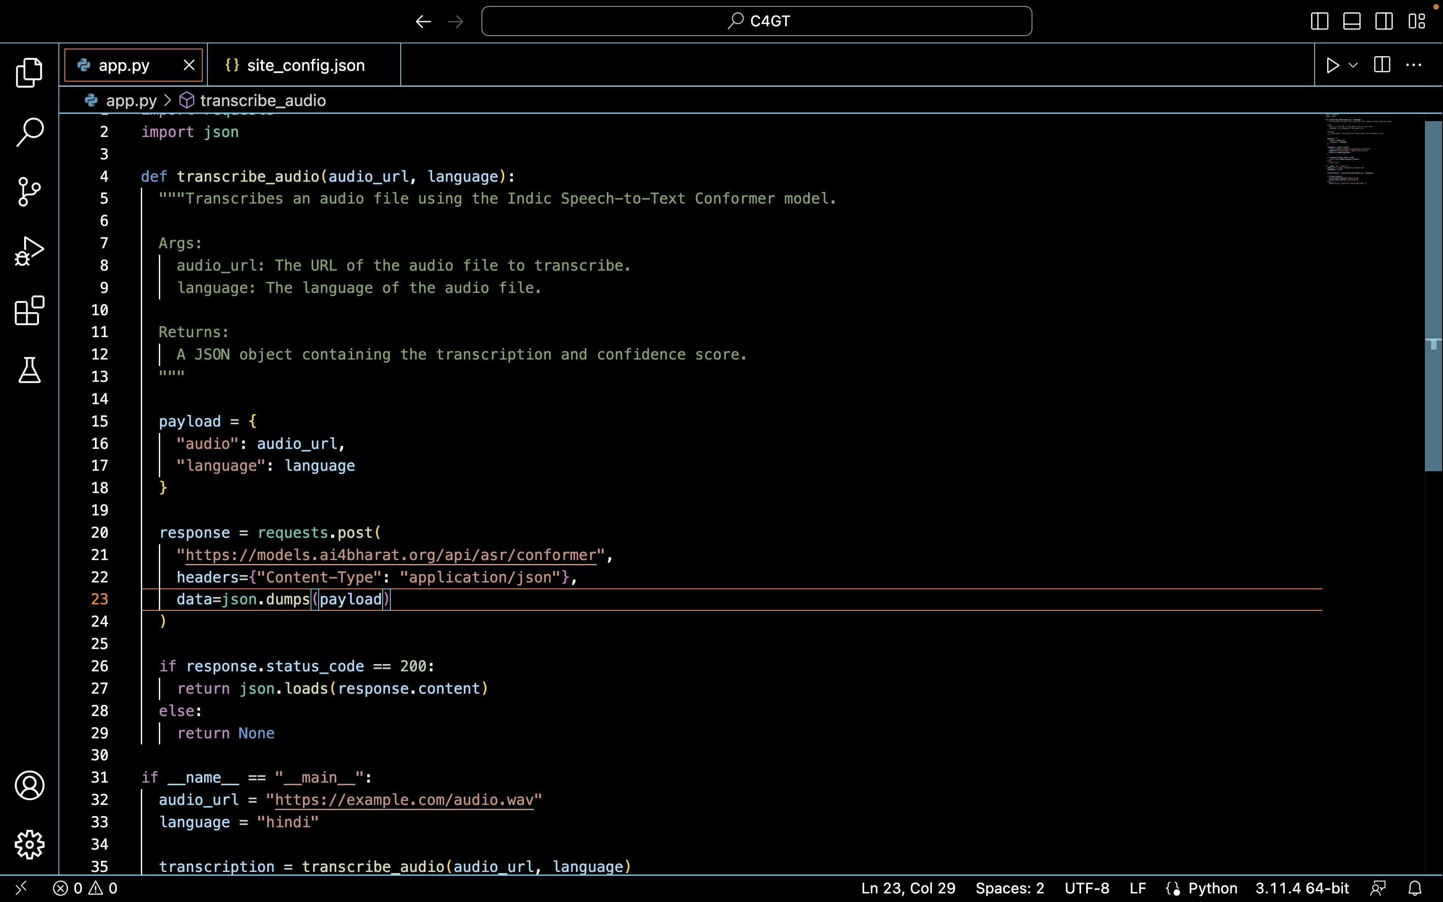Screen dimensions: 1443x902
Task: Focus the C4GT command center search
Action: (x=756, y=21)
